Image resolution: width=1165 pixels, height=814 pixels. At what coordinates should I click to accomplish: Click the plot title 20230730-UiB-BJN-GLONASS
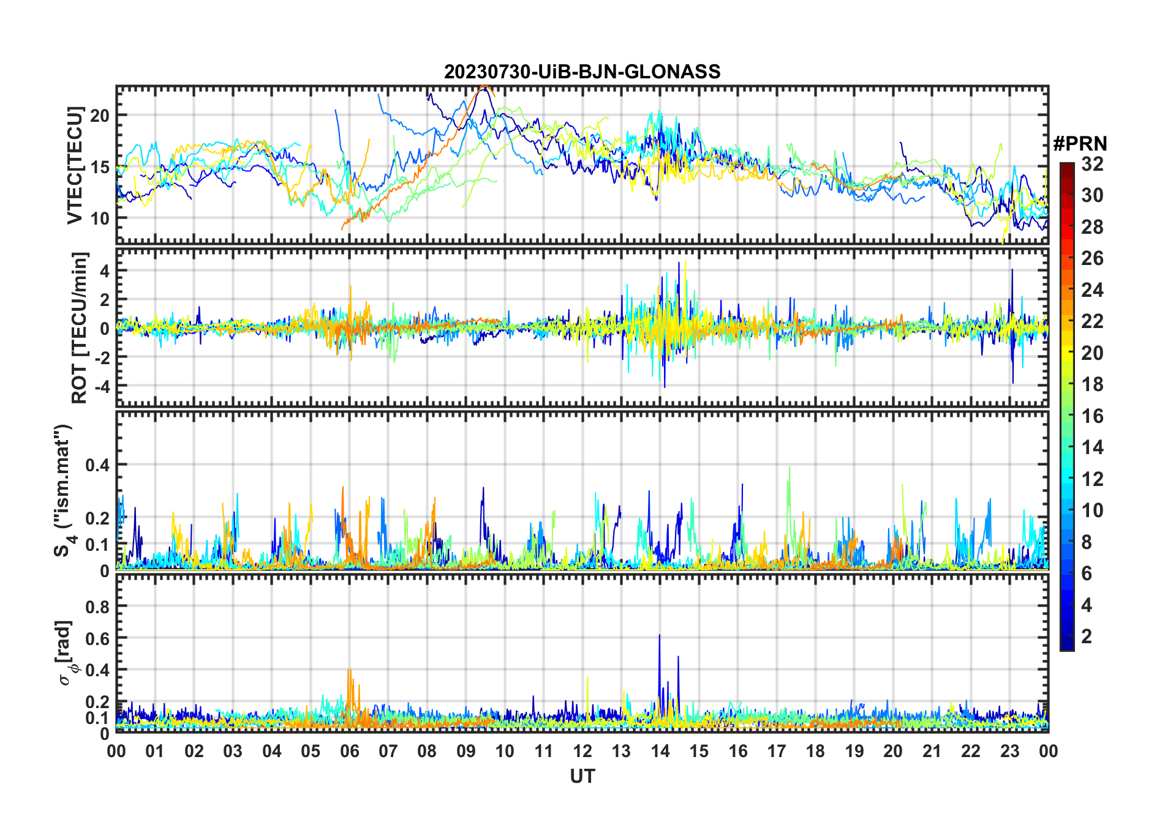(x=582, y=72)
